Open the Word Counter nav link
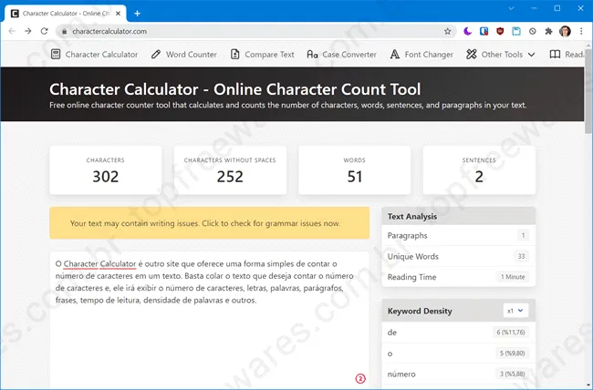 192,55
